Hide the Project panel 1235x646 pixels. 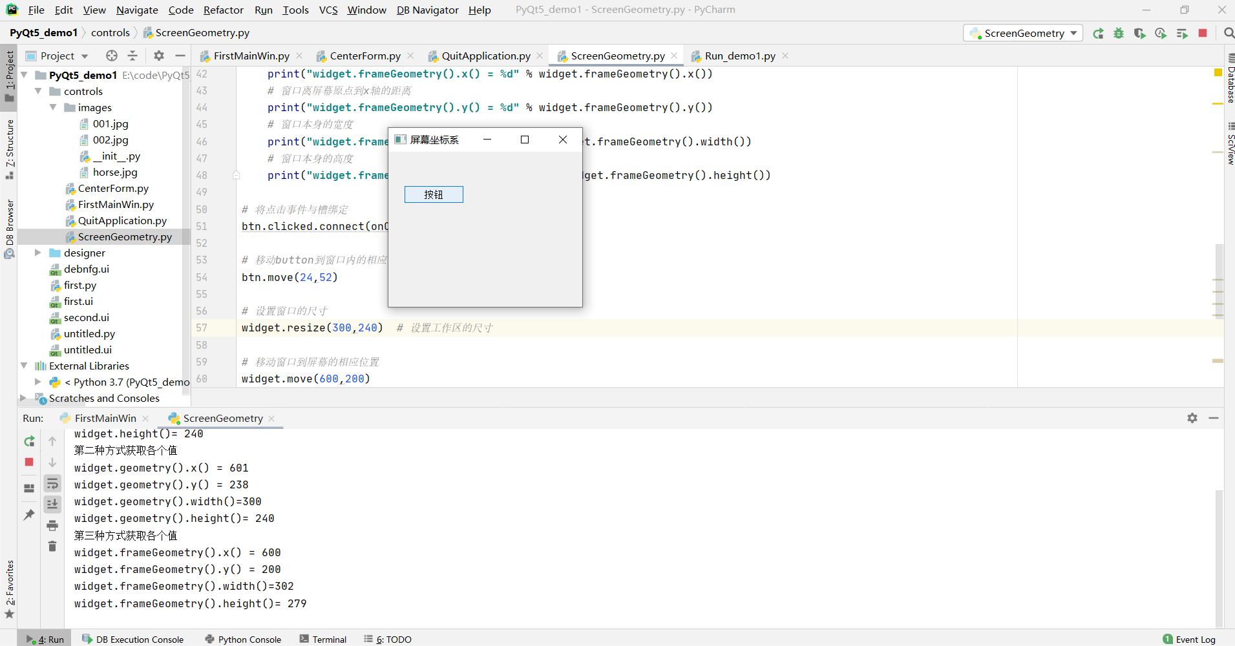(180, 56)
